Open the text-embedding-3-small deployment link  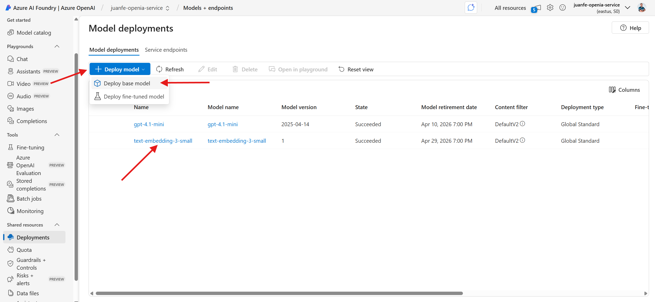(163, 141)
